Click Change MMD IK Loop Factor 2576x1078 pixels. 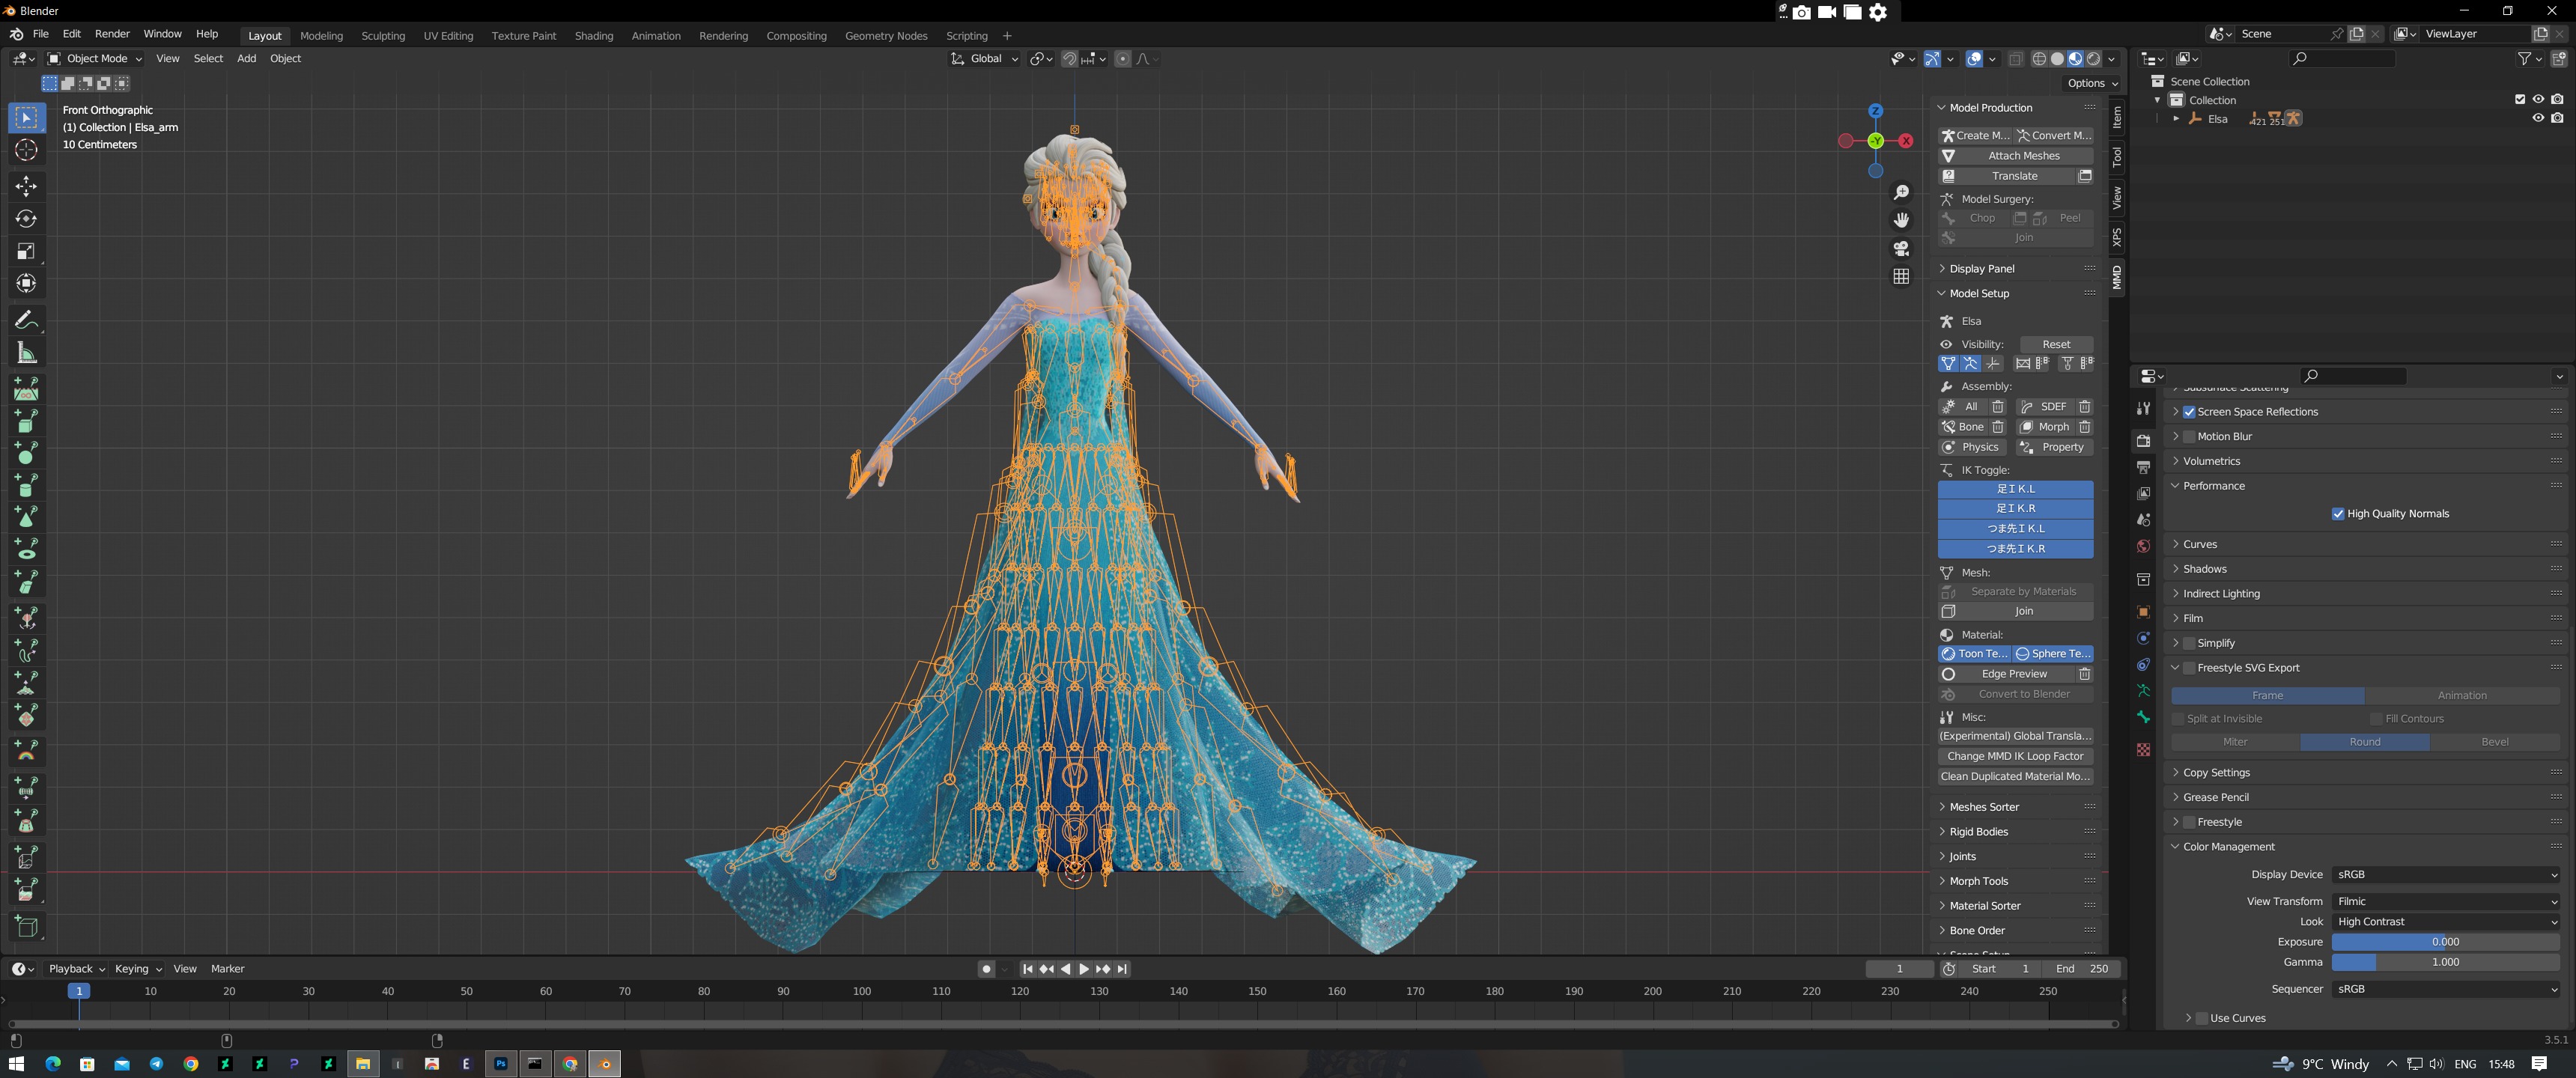point(2016,756)
